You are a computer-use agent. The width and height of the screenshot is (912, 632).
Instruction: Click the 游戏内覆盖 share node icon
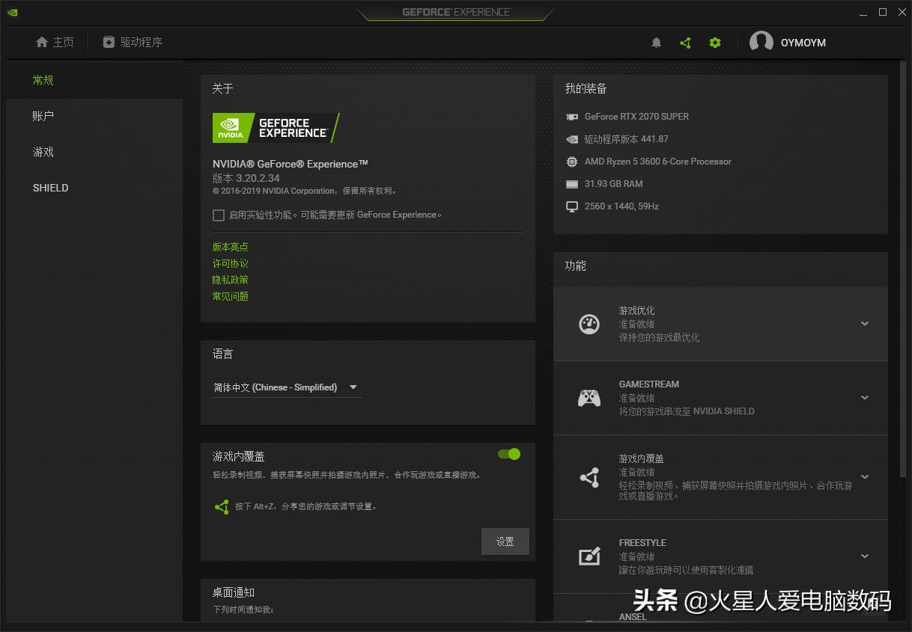(589, 477)
